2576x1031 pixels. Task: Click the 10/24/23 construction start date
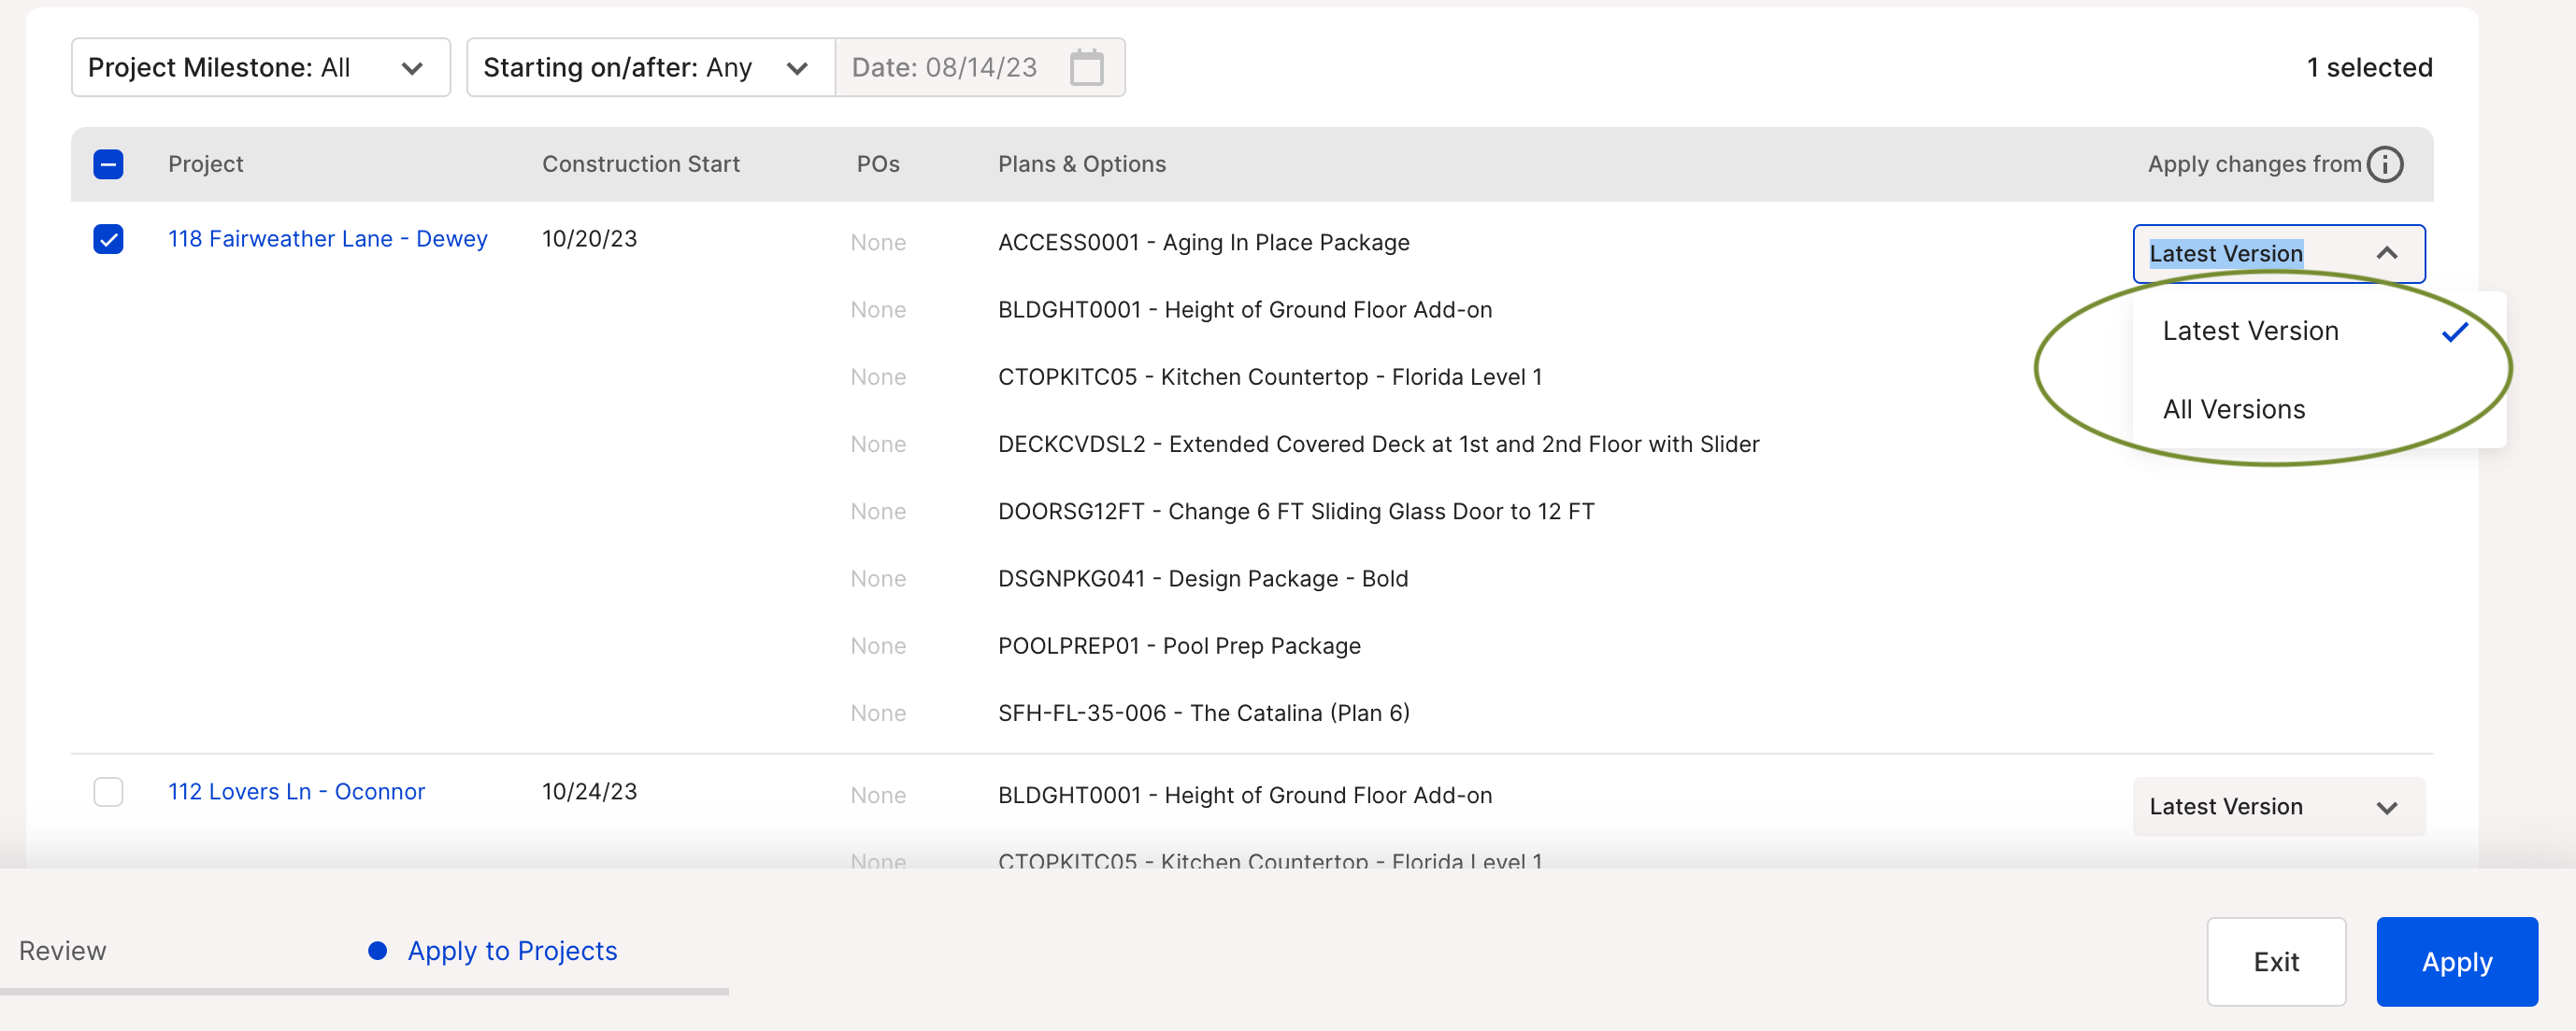589,791
